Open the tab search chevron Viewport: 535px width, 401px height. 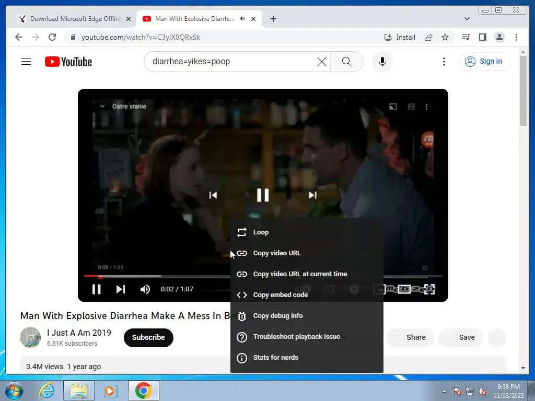467,19
